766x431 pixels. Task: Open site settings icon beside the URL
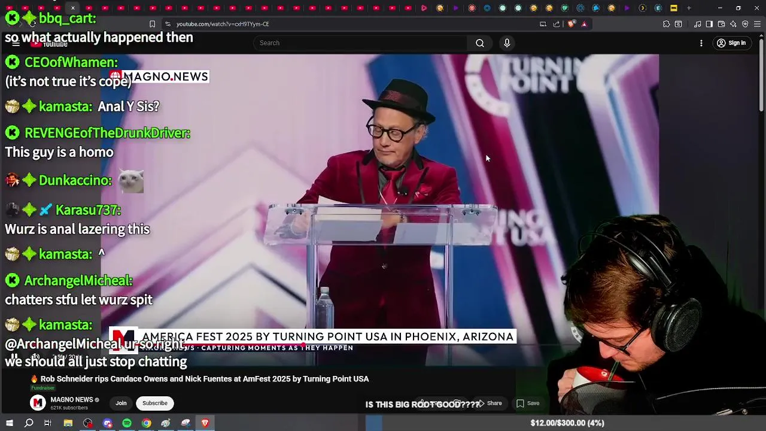[x=168, y=24]
